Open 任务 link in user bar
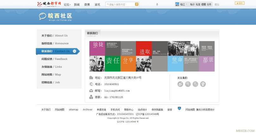This screenshot has height=133, width=256. pos(209,4)
